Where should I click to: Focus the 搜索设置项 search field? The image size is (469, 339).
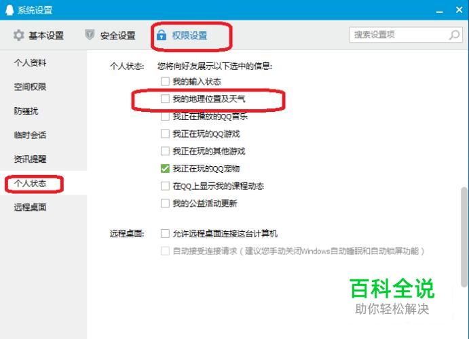coord(406,35)
